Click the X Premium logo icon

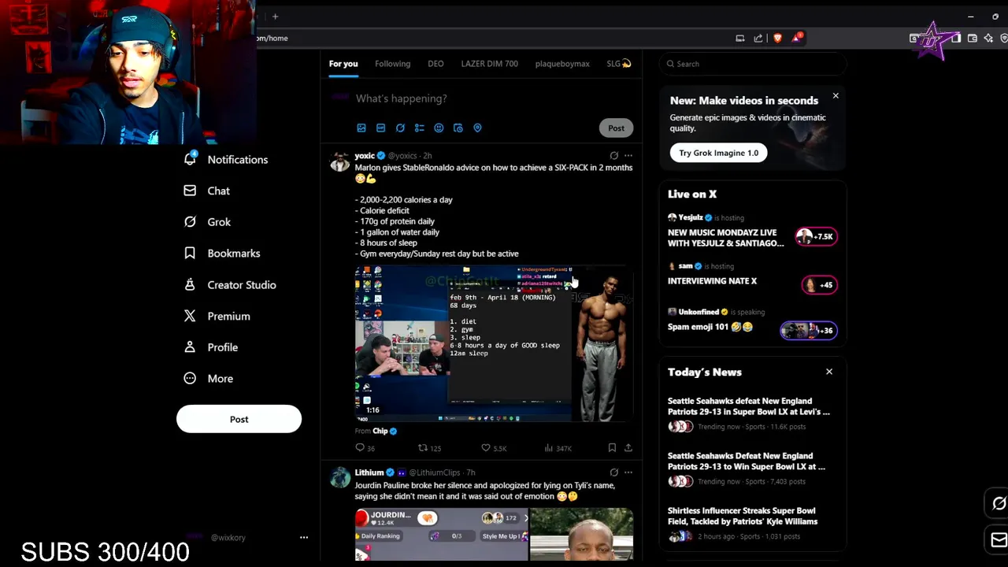point(190,316)
